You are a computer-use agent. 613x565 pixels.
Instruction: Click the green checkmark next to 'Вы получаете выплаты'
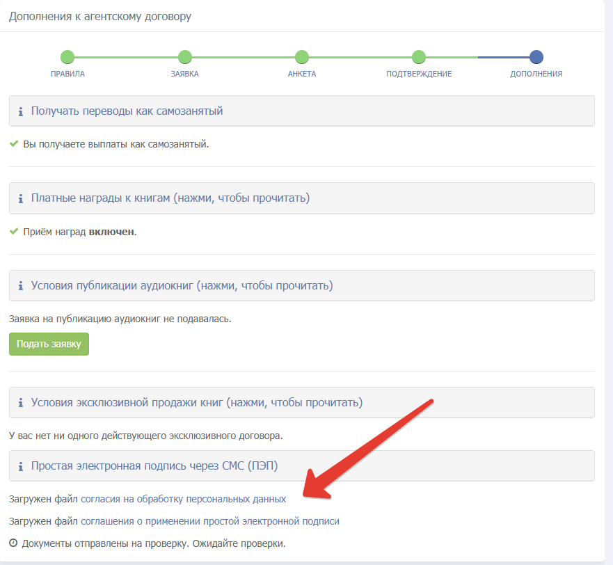pos(14,143)
